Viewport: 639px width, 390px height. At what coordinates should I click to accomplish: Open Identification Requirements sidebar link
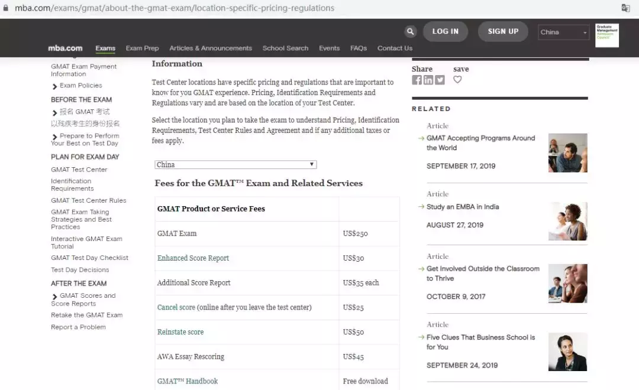pos(72,185)
